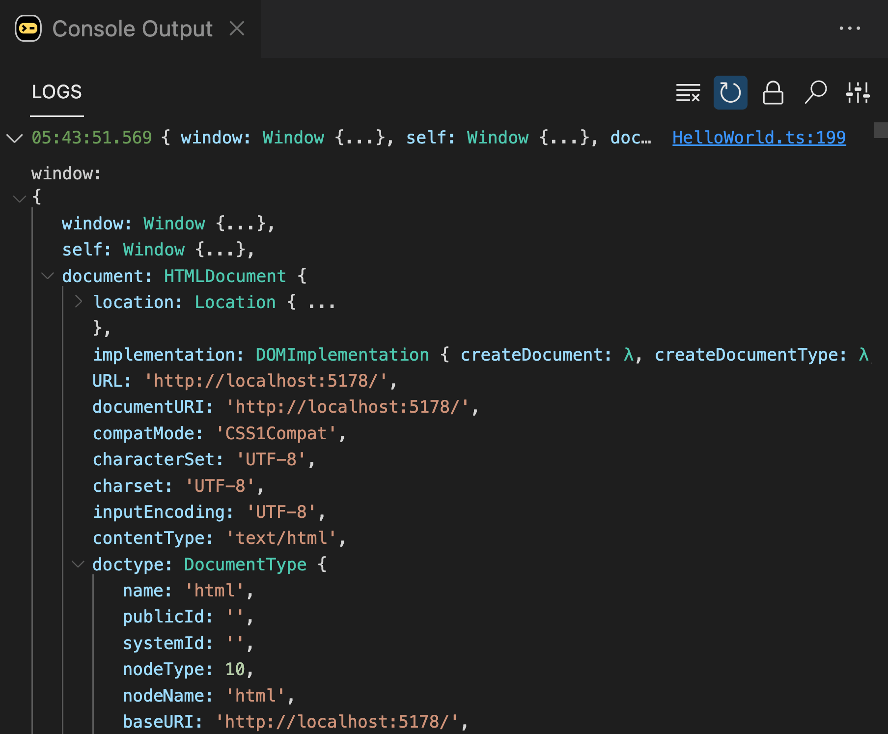Click the name: 'html' line
This screenshot has width=888, height=734.
coord(188,591)
